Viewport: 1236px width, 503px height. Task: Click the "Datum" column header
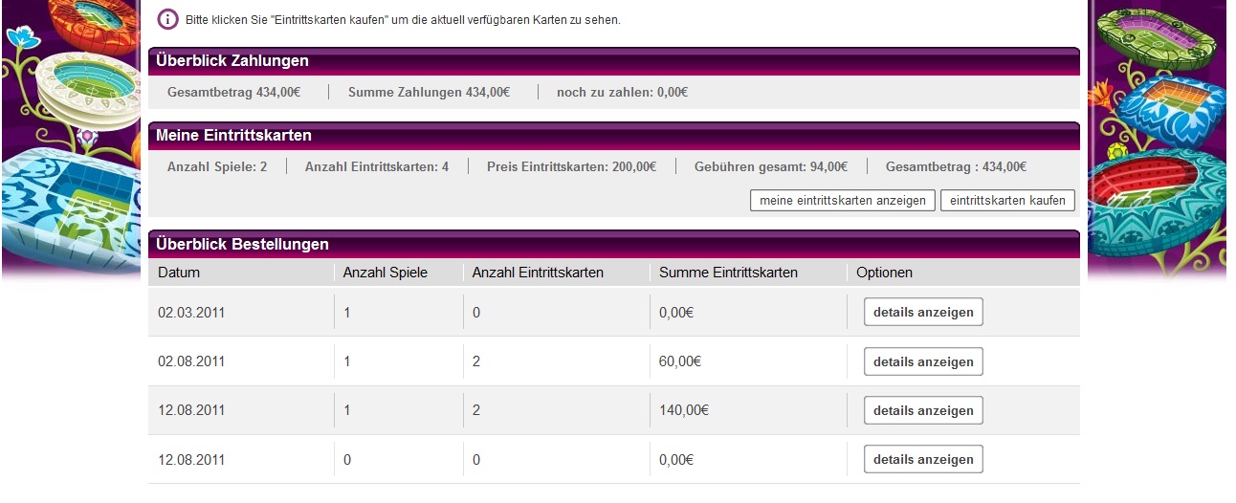179,273
